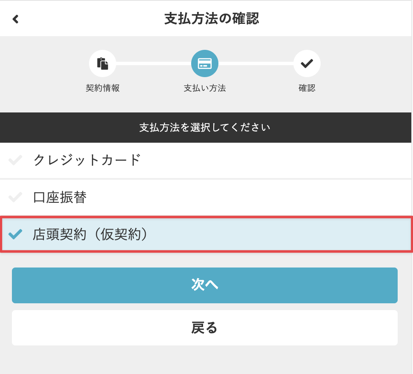Click the 支払方法の確認 page title
The image size is (413, 374).
(x=212, y=19)
